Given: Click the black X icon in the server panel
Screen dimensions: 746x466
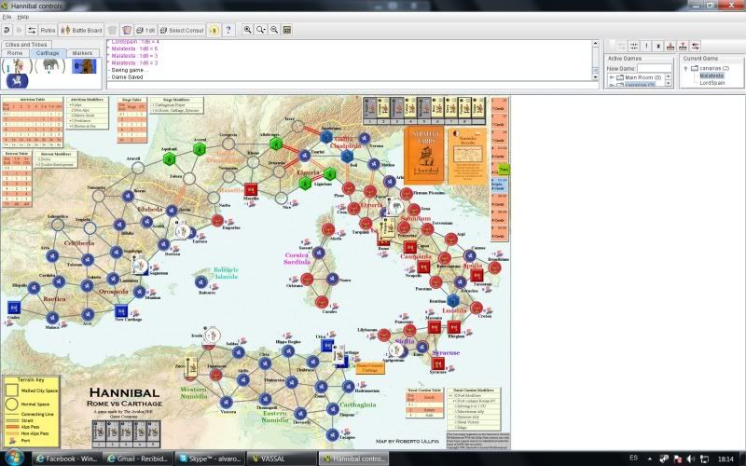Looking at the screenshot, I should pos(658,46).
